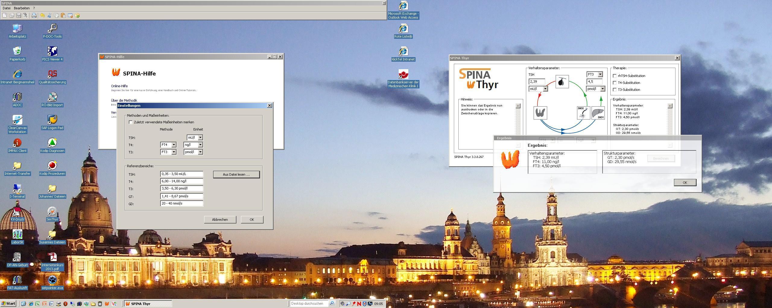
Task: Open Rote Liste desktop shortcut
Action: coord(403,31)
